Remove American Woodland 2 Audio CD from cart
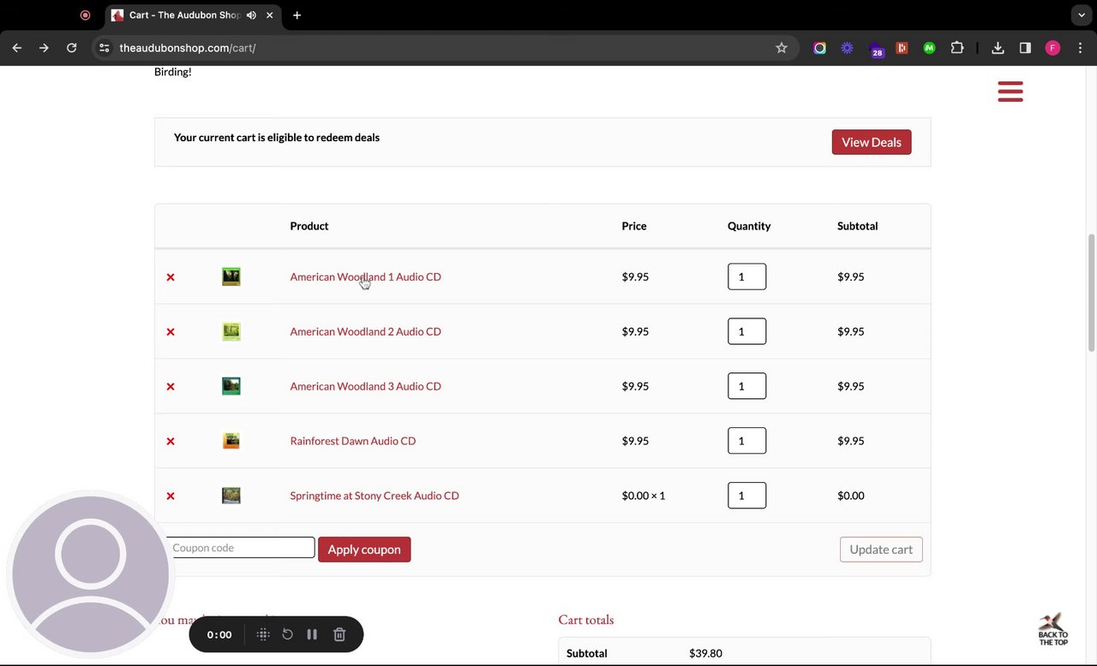This screenshot has height=666, width=1097. [171, 331]
